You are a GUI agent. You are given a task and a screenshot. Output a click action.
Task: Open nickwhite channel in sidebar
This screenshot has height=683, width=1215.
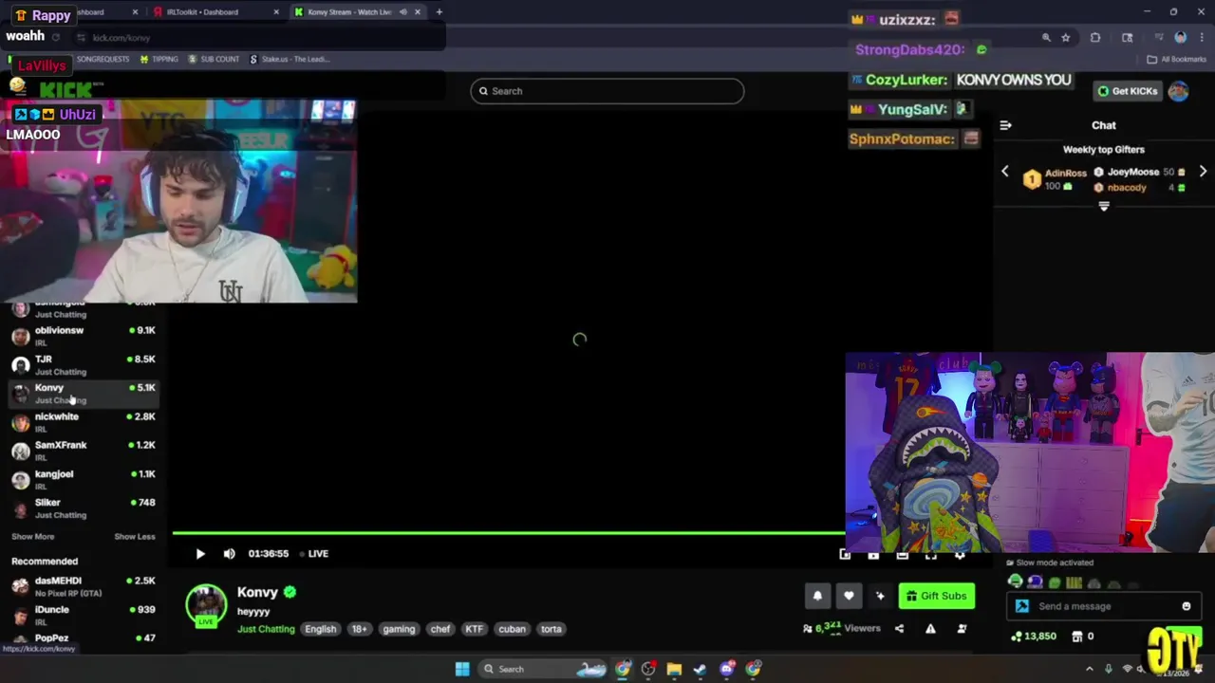pos(84,422)
